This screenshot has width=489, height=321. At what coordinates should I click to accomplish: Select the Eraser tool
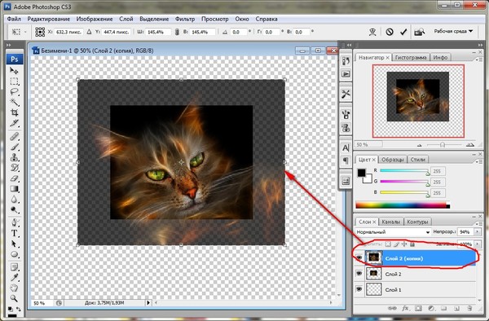(x=14, y=178)
